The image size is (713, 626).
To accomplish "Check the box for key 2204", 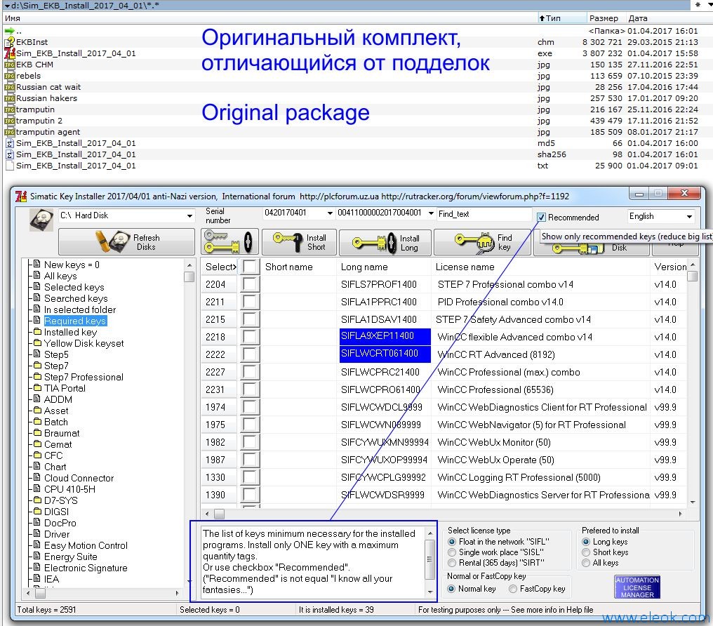I will pos(250,284).
